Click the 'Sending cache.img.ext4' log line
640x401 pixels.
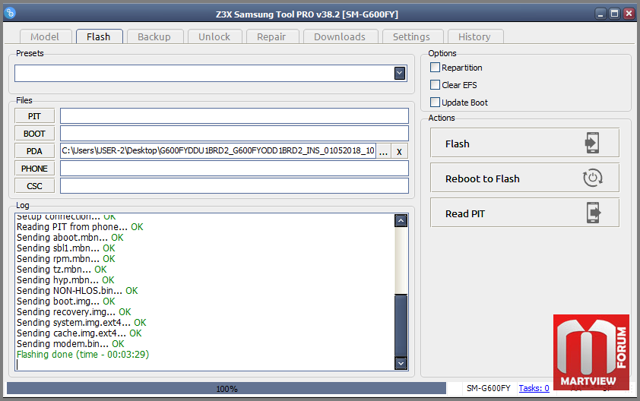[79, 333]
